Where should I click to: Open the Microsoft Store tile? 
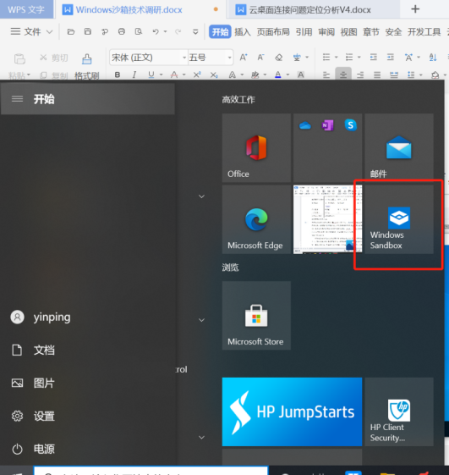pyautogui.click(x=256, y=316)
